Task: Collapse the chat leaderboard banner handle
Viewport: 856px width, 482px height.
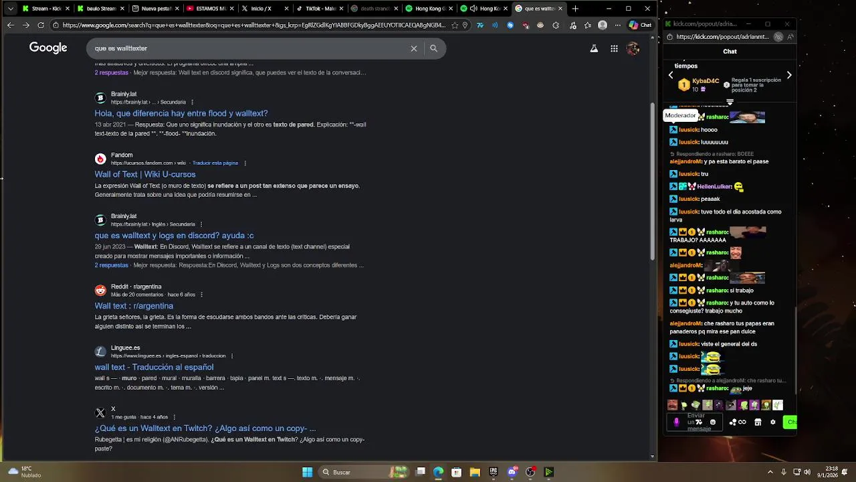Action: click(x=730, y=102)
